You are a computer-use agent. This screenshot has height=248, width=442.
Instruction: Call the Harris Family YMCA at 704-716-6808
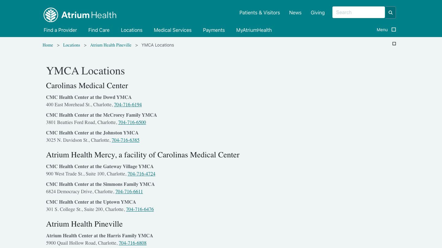point(132,243)
